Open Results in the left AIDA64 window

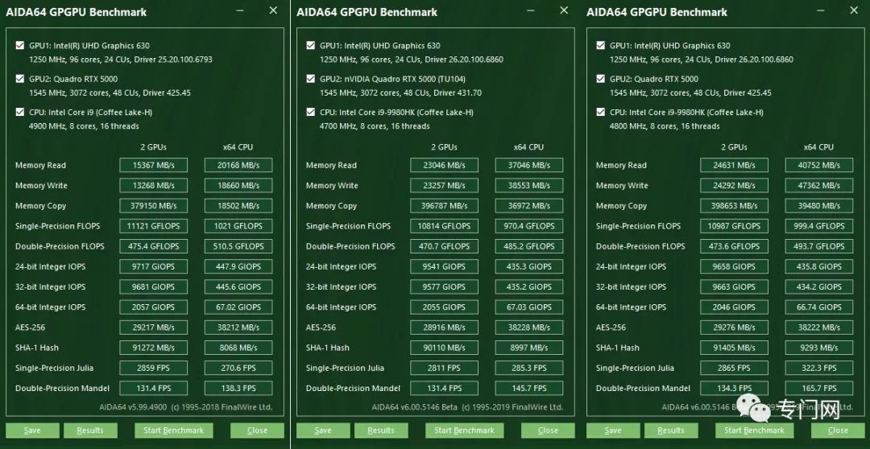[90, 430]
